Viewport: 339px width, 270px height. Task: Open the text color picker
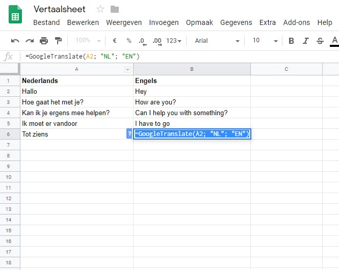334,41
